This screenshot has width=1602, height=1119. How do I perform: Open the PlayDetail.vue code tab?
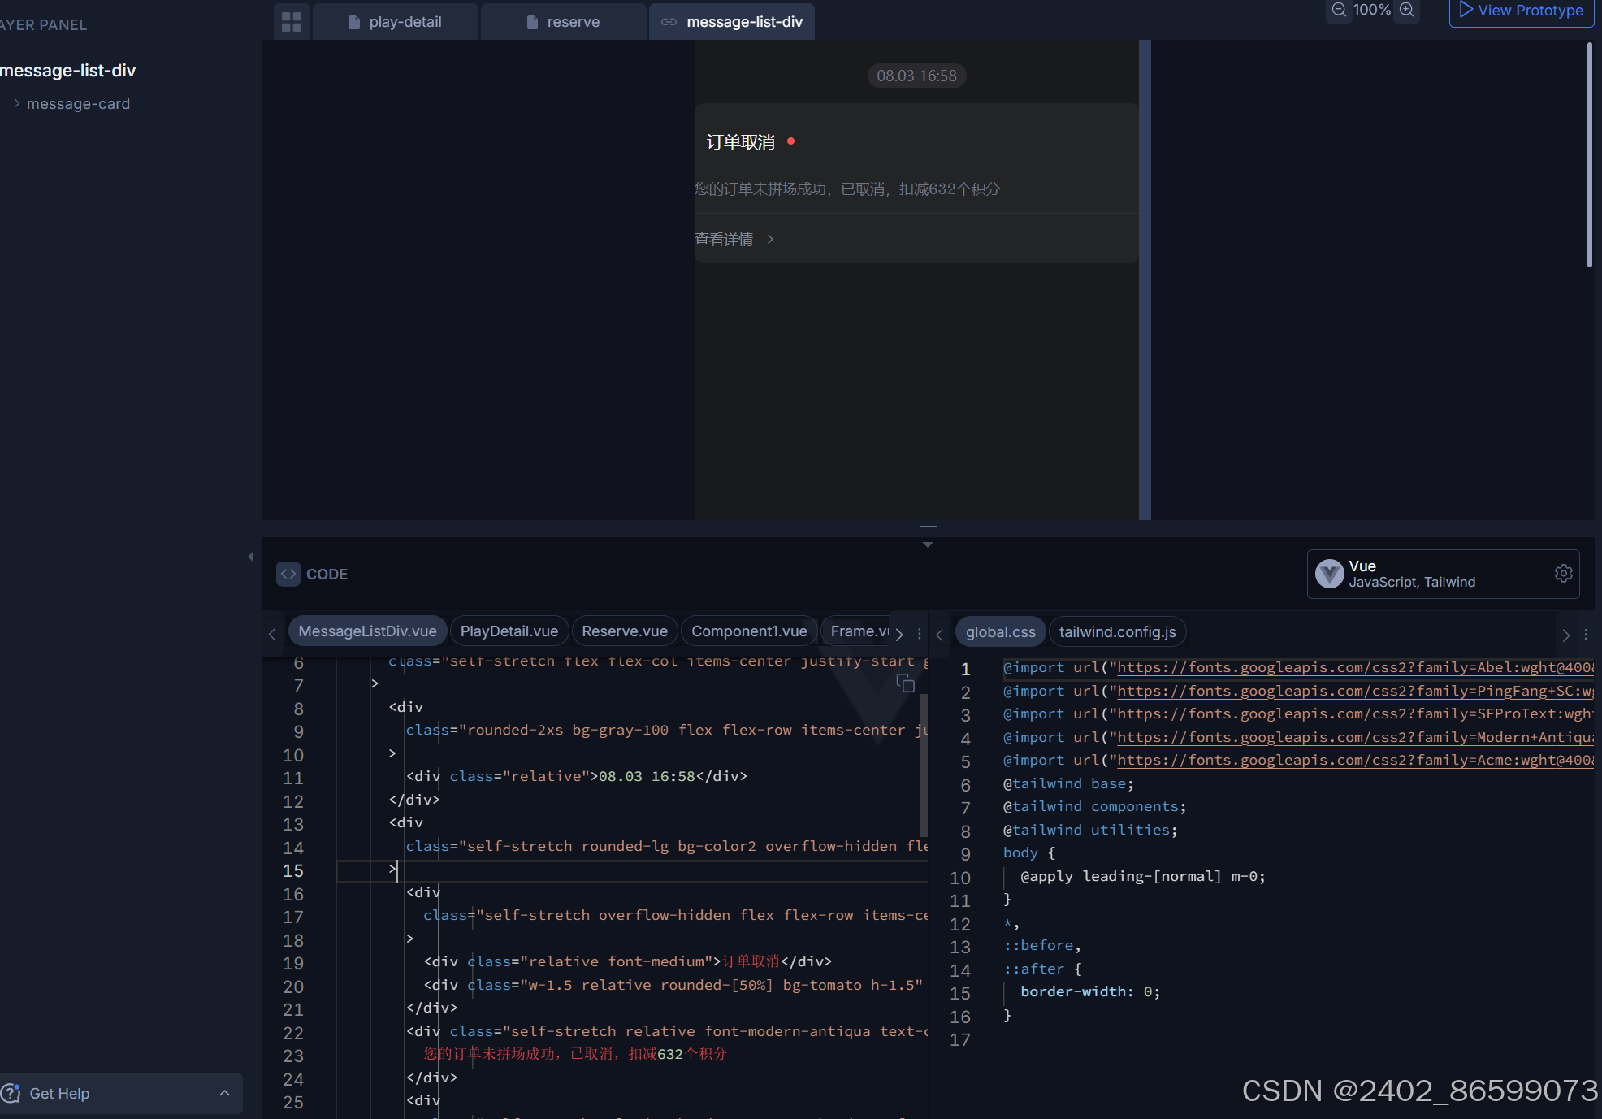point(509,631)
